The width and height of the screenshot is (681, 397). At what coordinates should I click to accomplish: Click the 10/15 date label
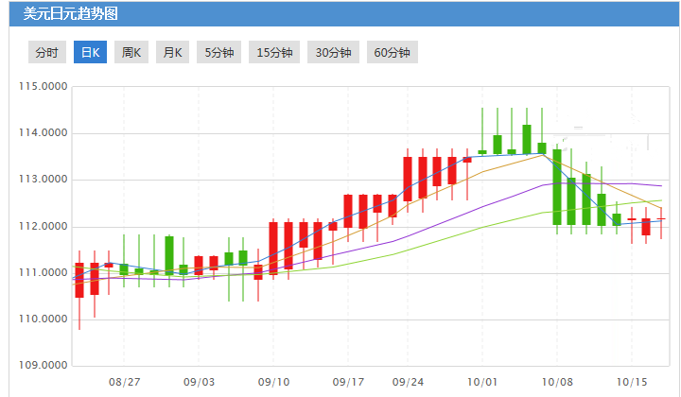[x=631, y=382]
